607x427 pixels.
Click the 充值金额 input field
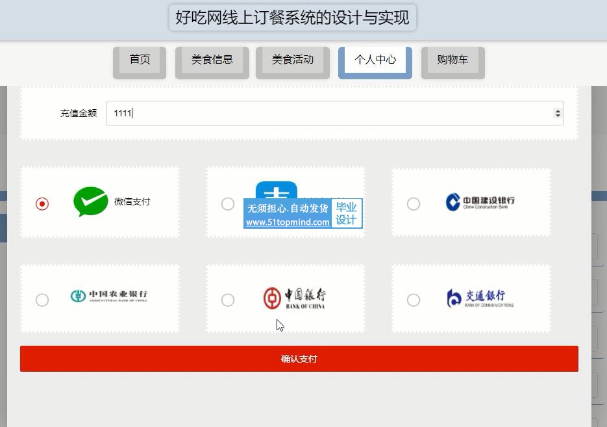coord(335,113)
